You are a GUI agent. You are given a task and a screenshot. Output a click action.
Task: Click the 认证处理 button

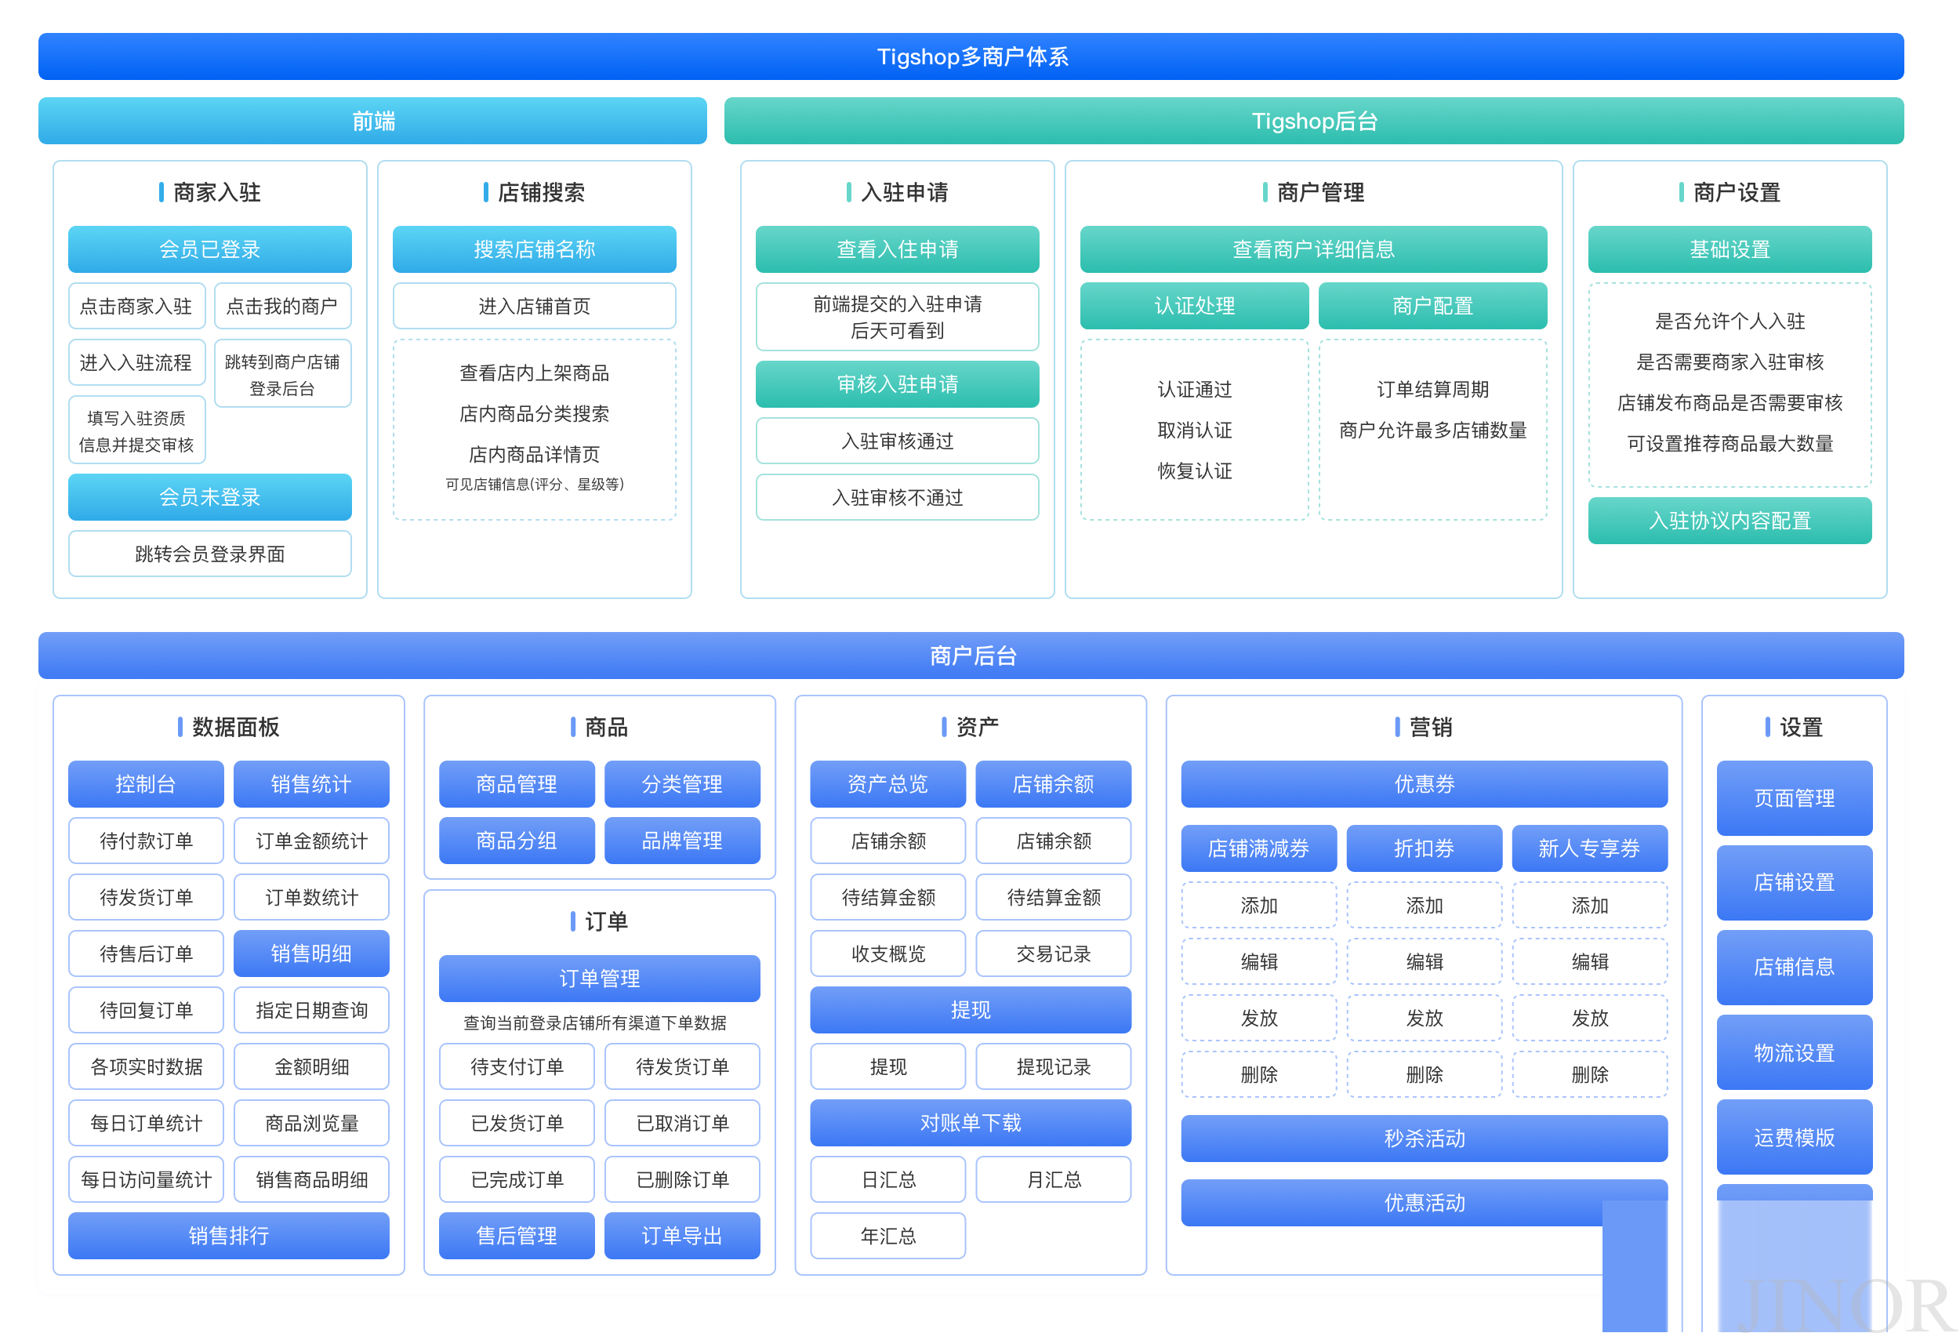1194,305
